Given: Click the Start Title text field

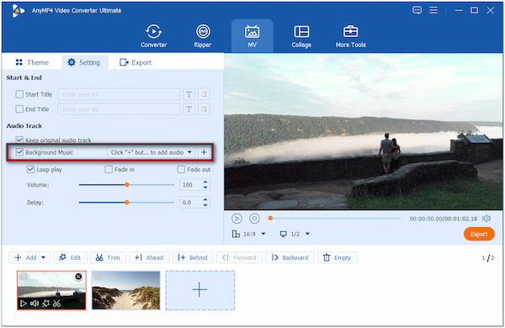Looking at the screenshot, I should [119, 94].
